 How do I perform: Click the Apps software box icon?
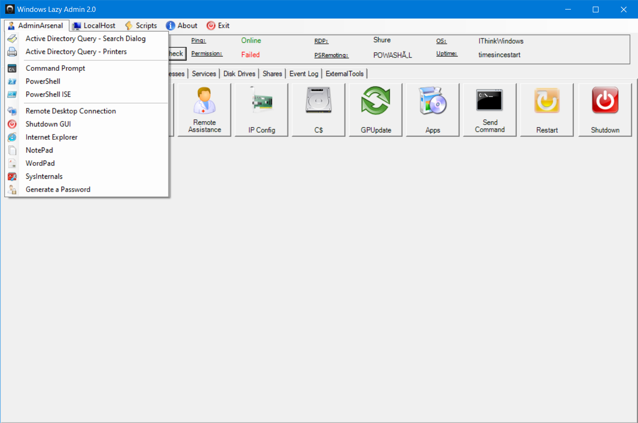433,101
